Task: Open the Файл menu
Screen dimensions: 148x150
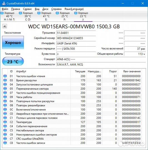Action: pos(5,9)
